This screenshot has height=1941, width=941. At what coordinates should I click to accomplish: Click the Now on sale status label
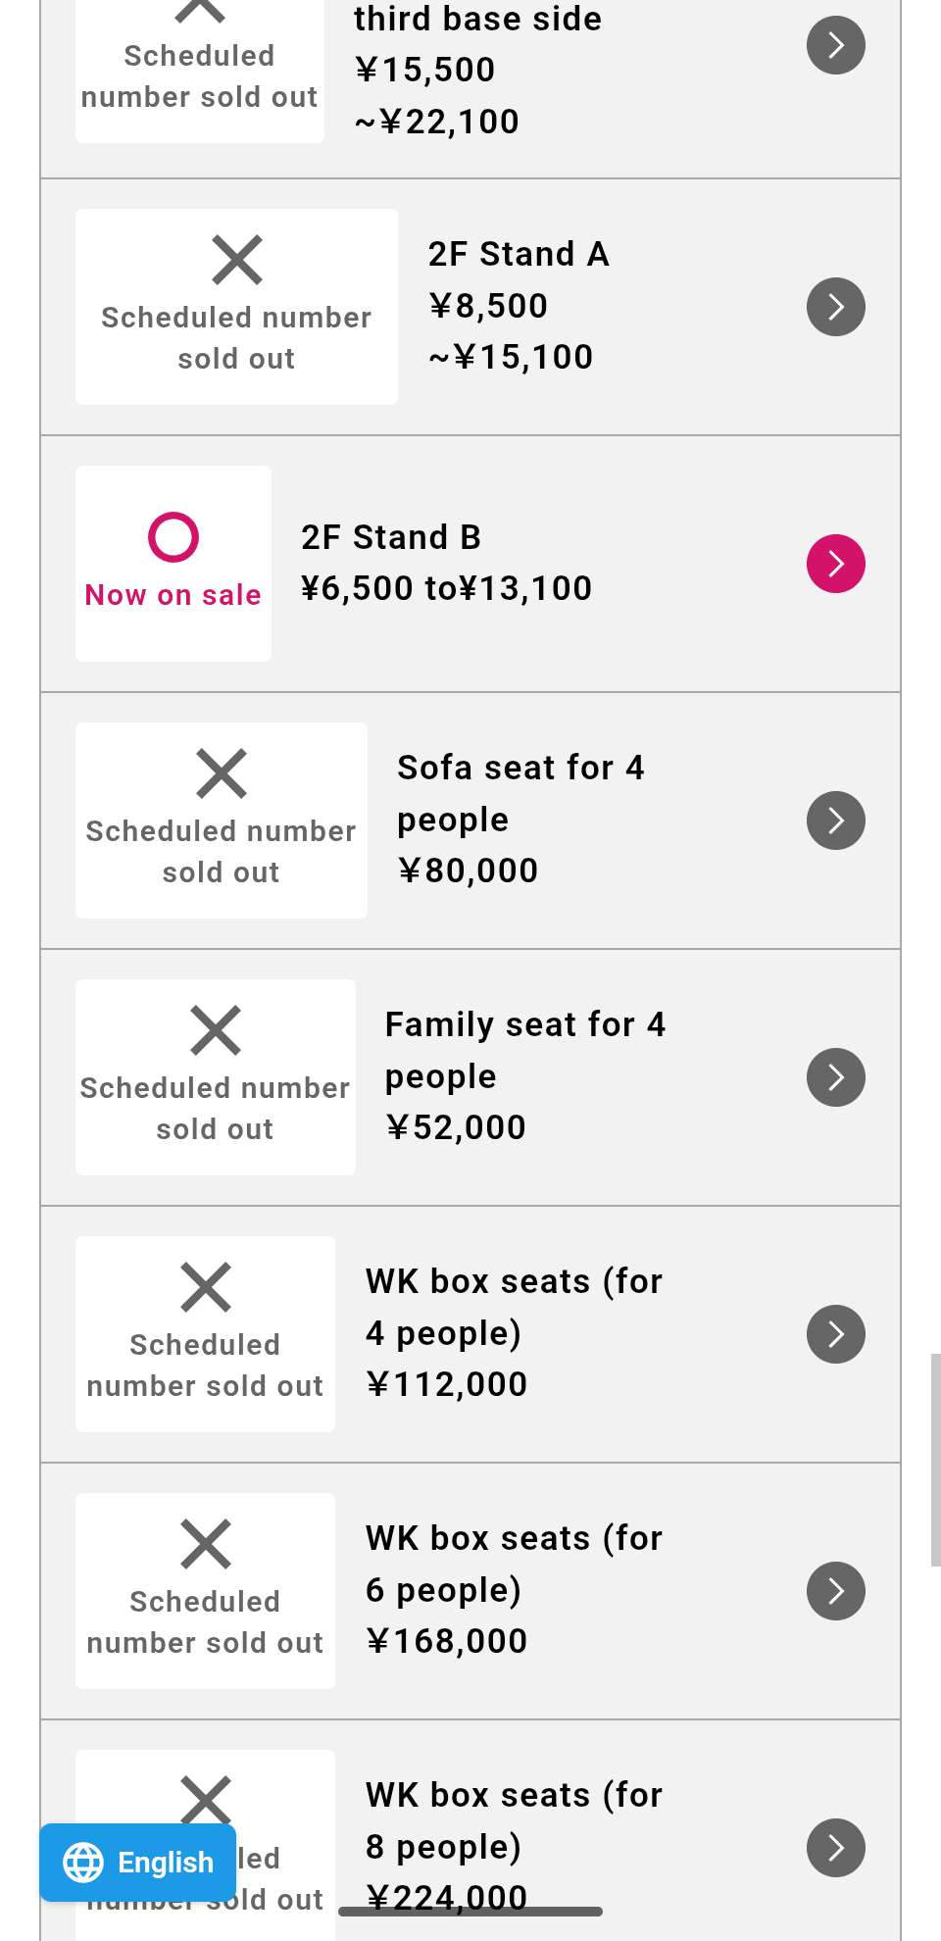(173, 595)
